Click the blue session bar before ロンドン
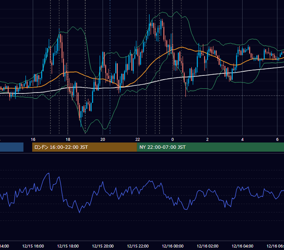 [x=12, y=147]
